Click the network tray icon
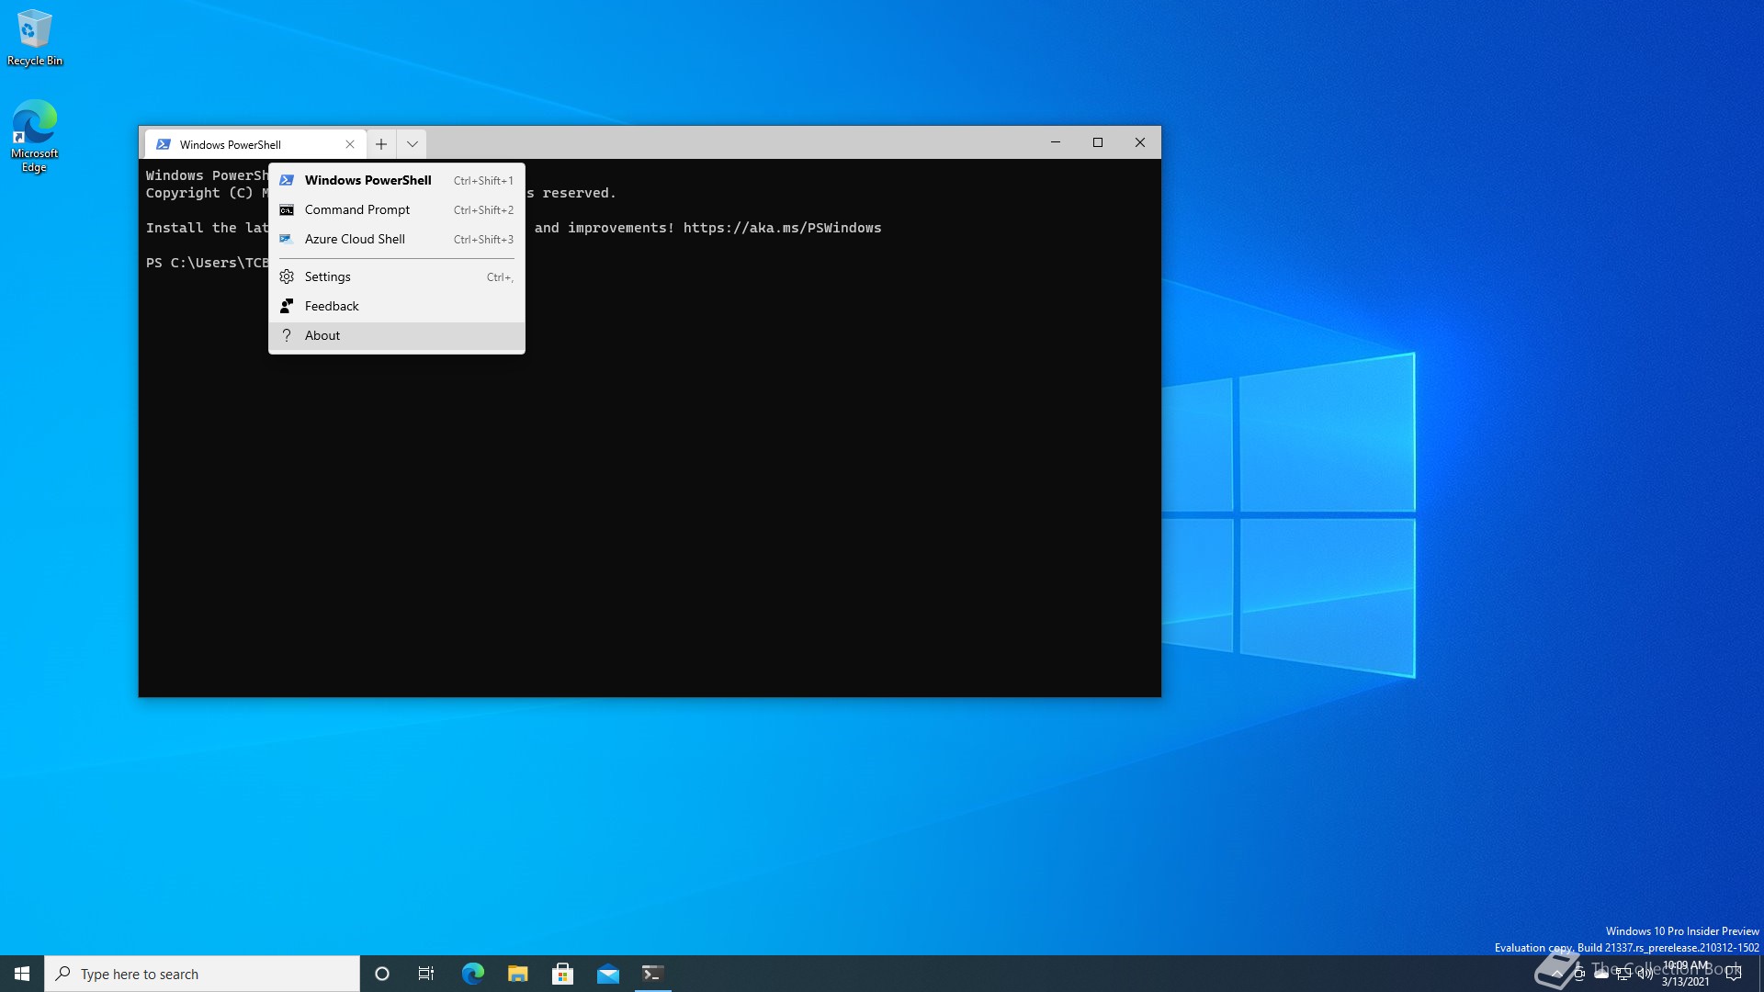Image resolution: width=1764 pixels, height=992 pixels. (x=1623, y=974)
